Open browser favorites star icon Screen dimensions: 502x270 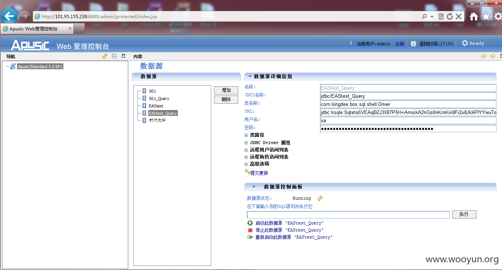click(x=486, y=17)
